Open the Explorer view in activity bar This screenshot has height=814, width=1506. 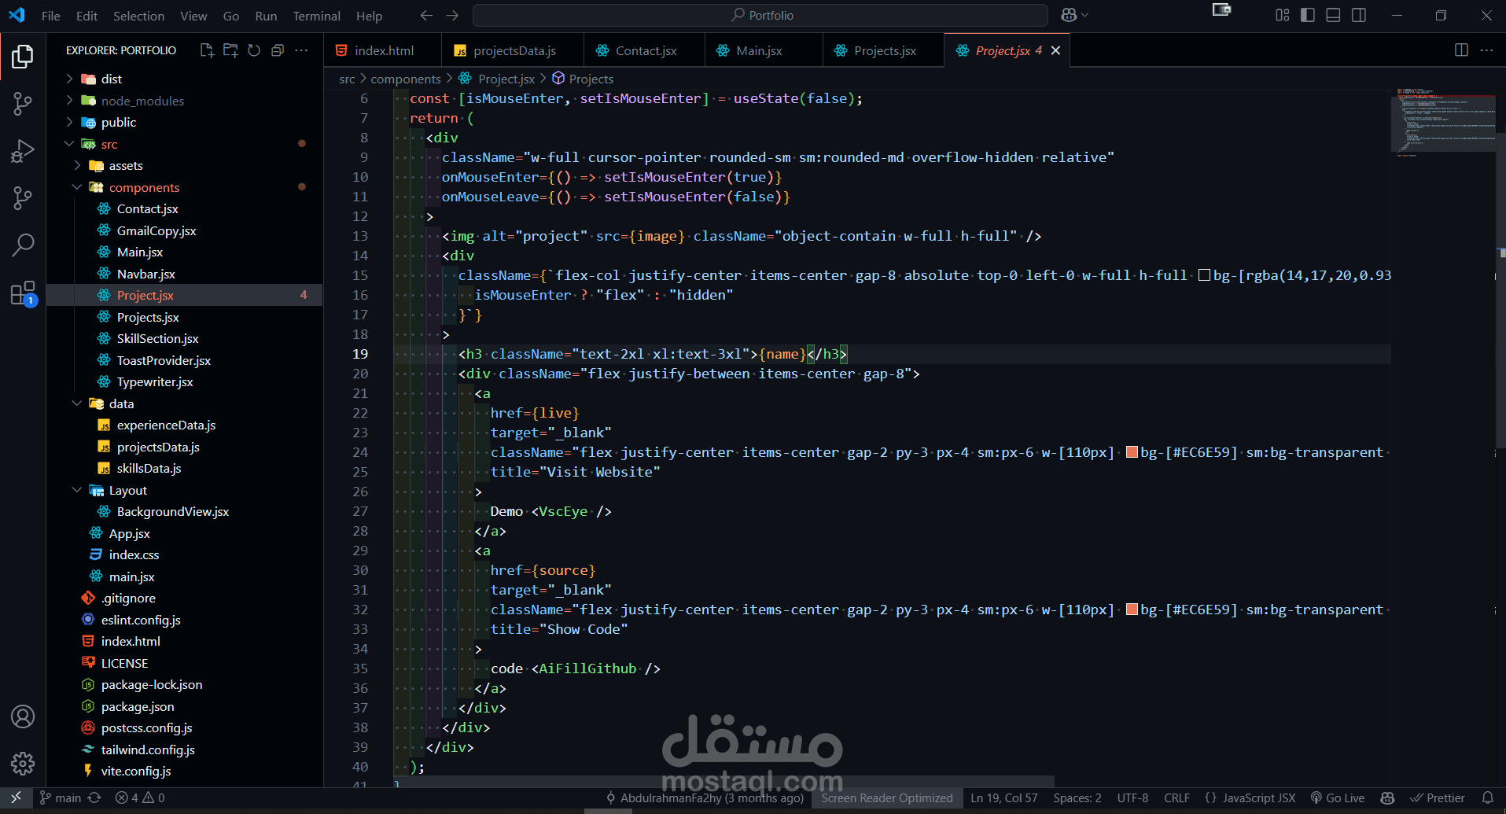(23, 56)
